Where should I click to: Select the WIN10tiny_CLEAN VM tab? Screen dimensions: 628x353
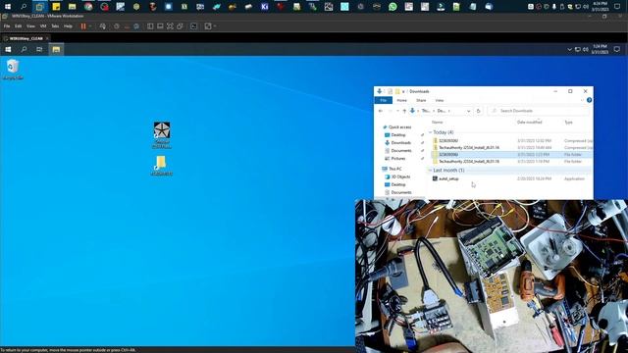click(26, 38)
